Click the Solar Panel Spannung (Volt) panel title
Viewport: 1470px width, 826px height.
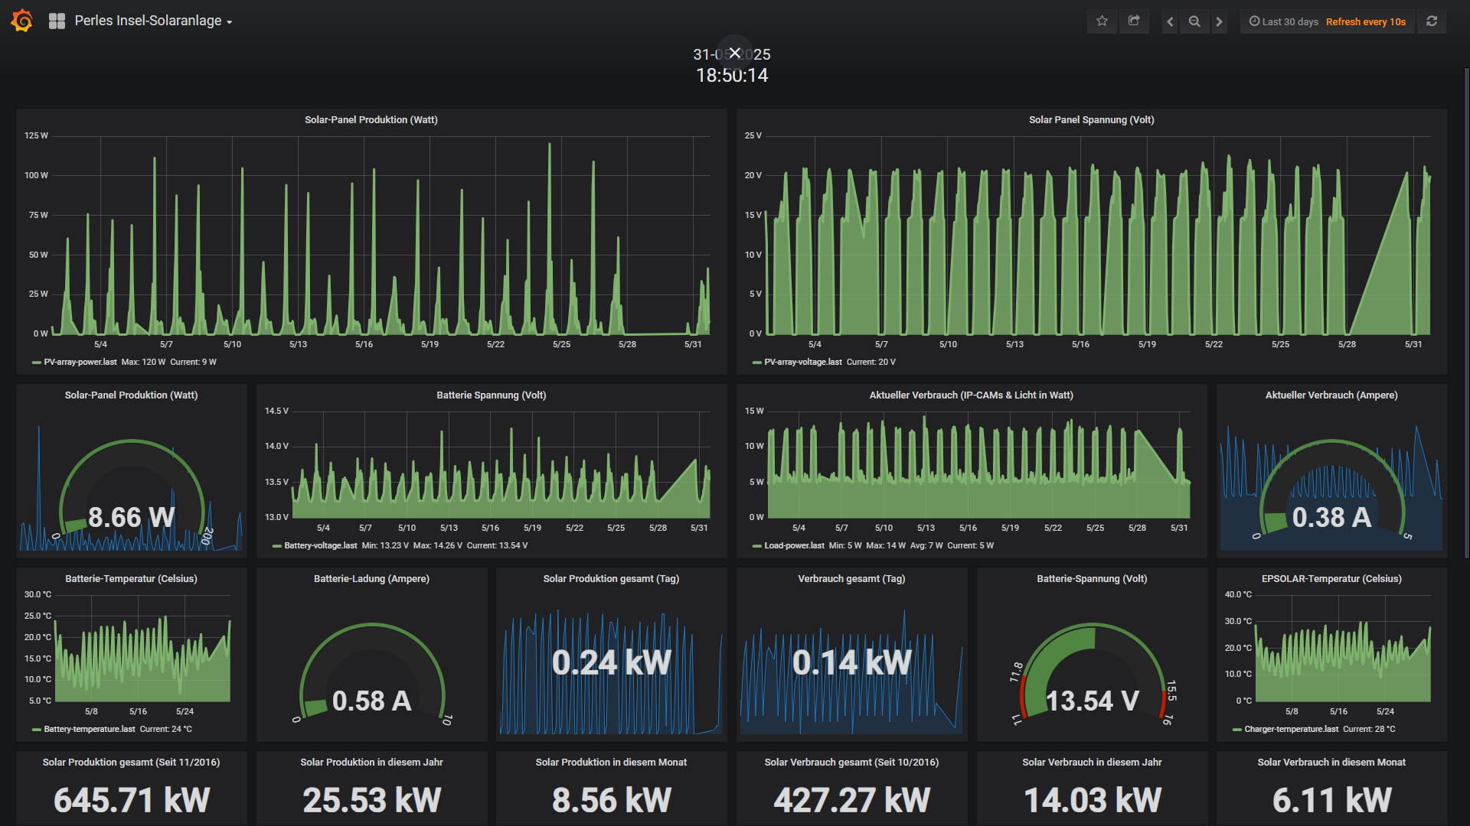click(x=1091, y=120)
